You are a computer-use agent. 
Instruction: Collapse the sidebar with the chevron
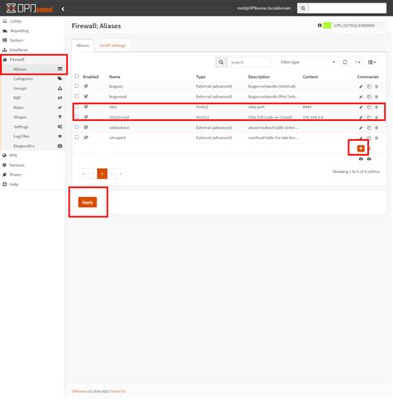pos(63,9)
